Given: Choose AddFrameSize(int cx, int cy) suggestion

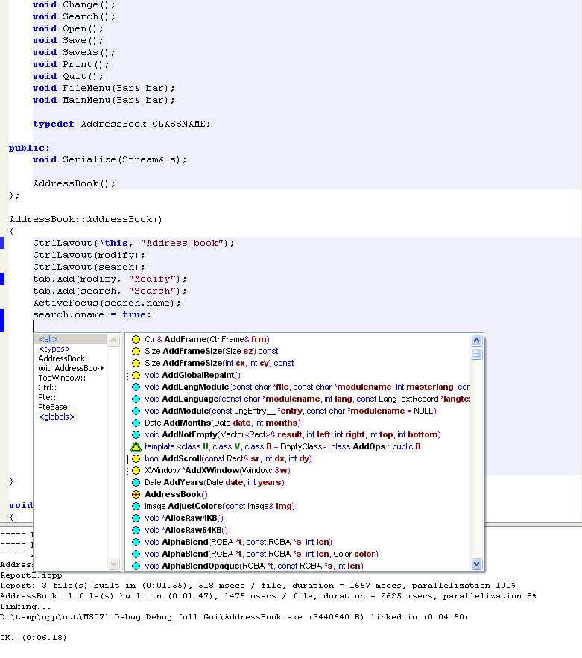Looking at the screenshot, I should tap(219, 364).
